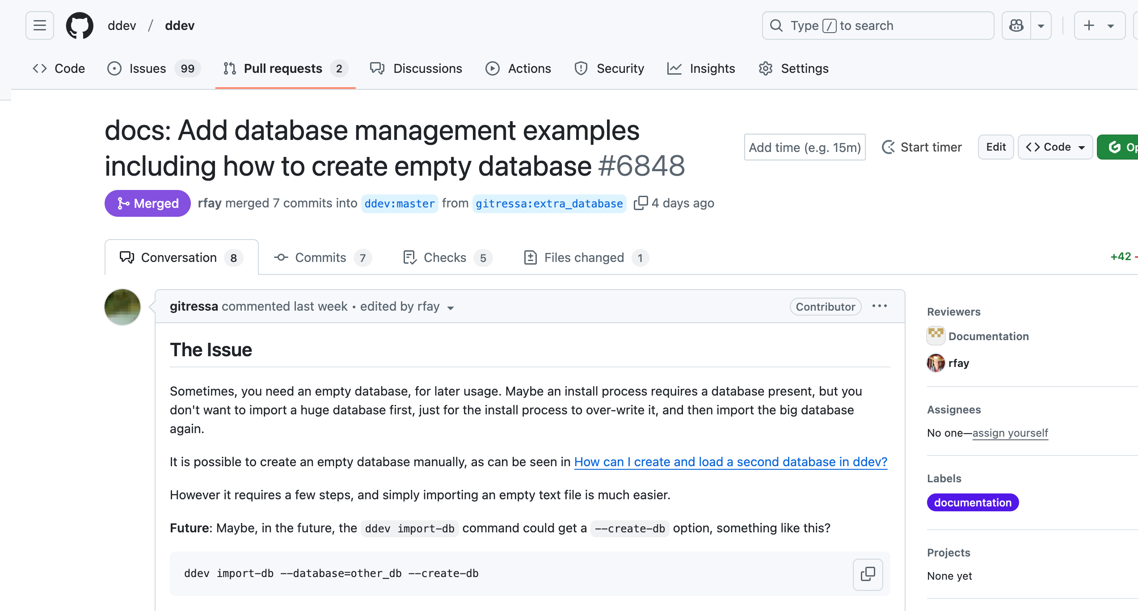1138x611 pixels.
Task: Open the Copilot split-button dropdown
Action: (1041, 25)
